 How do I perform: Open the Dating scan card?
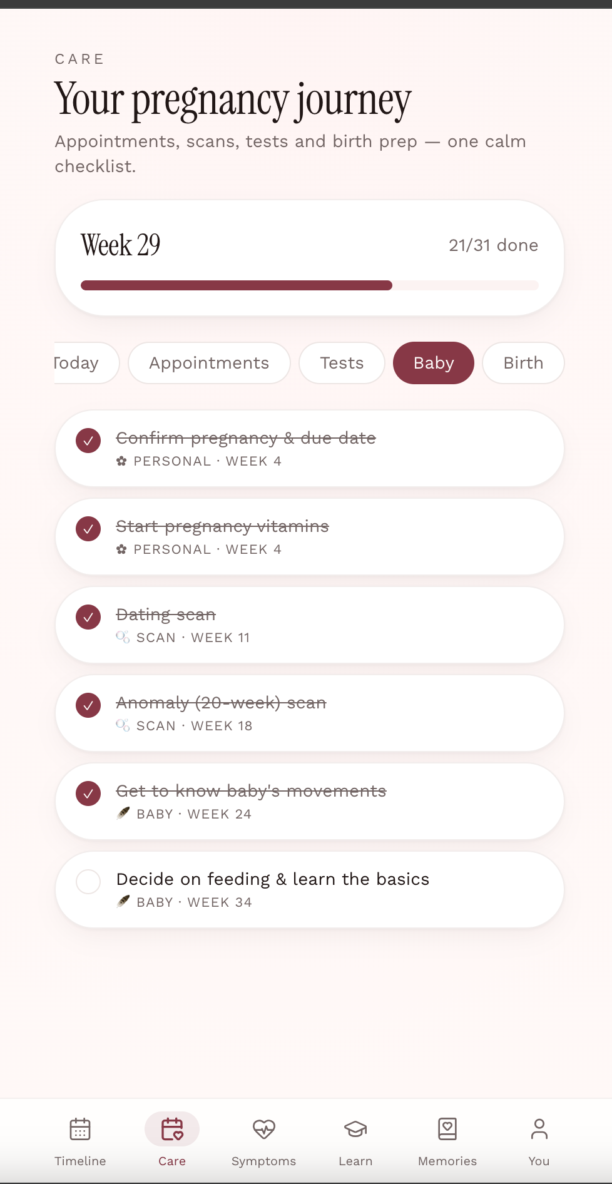310,625
